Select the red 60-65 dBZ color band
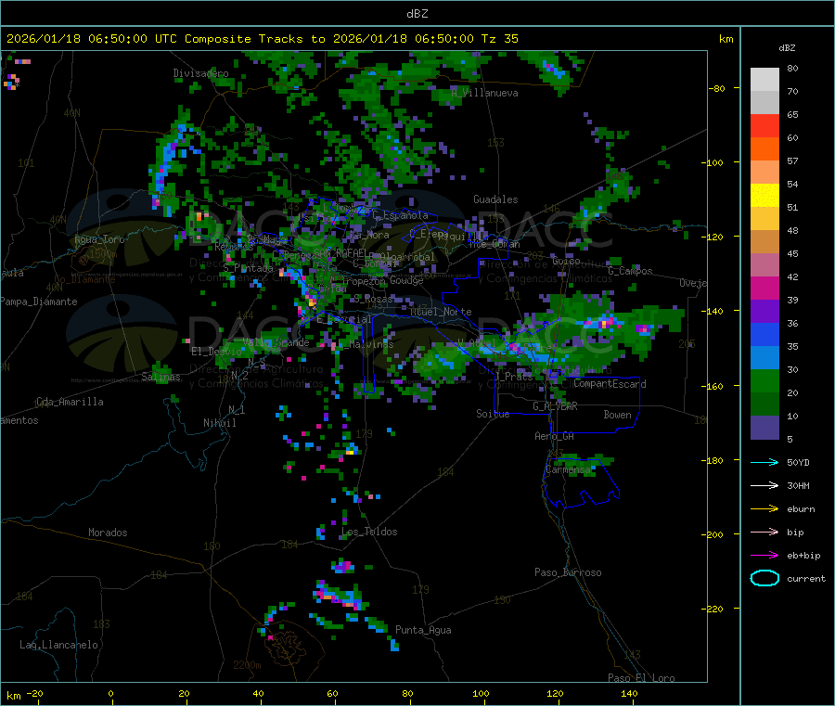This screenshot has height=706, width=835. (764, 125)
